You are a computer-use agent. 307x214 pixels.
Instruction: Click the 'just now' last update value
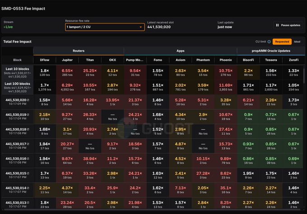click(225, 27)
